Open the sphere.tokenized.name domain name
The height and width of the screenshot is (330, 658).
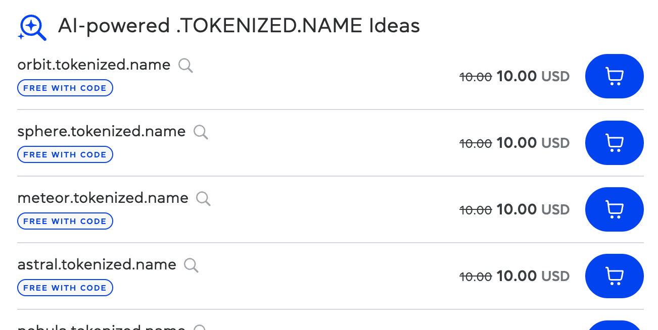point(102,132)
